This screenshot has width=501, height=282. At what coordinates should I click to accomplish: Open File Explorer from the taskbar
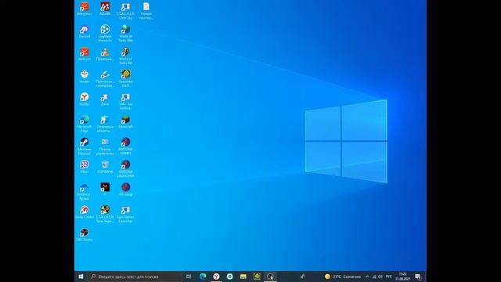[243, 277]
